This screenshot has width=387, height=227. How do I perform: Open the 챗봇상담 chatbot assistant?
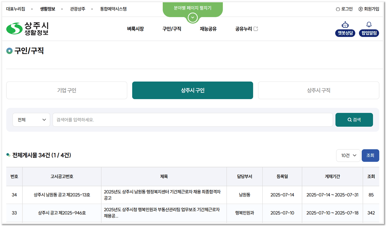(345, 29)
